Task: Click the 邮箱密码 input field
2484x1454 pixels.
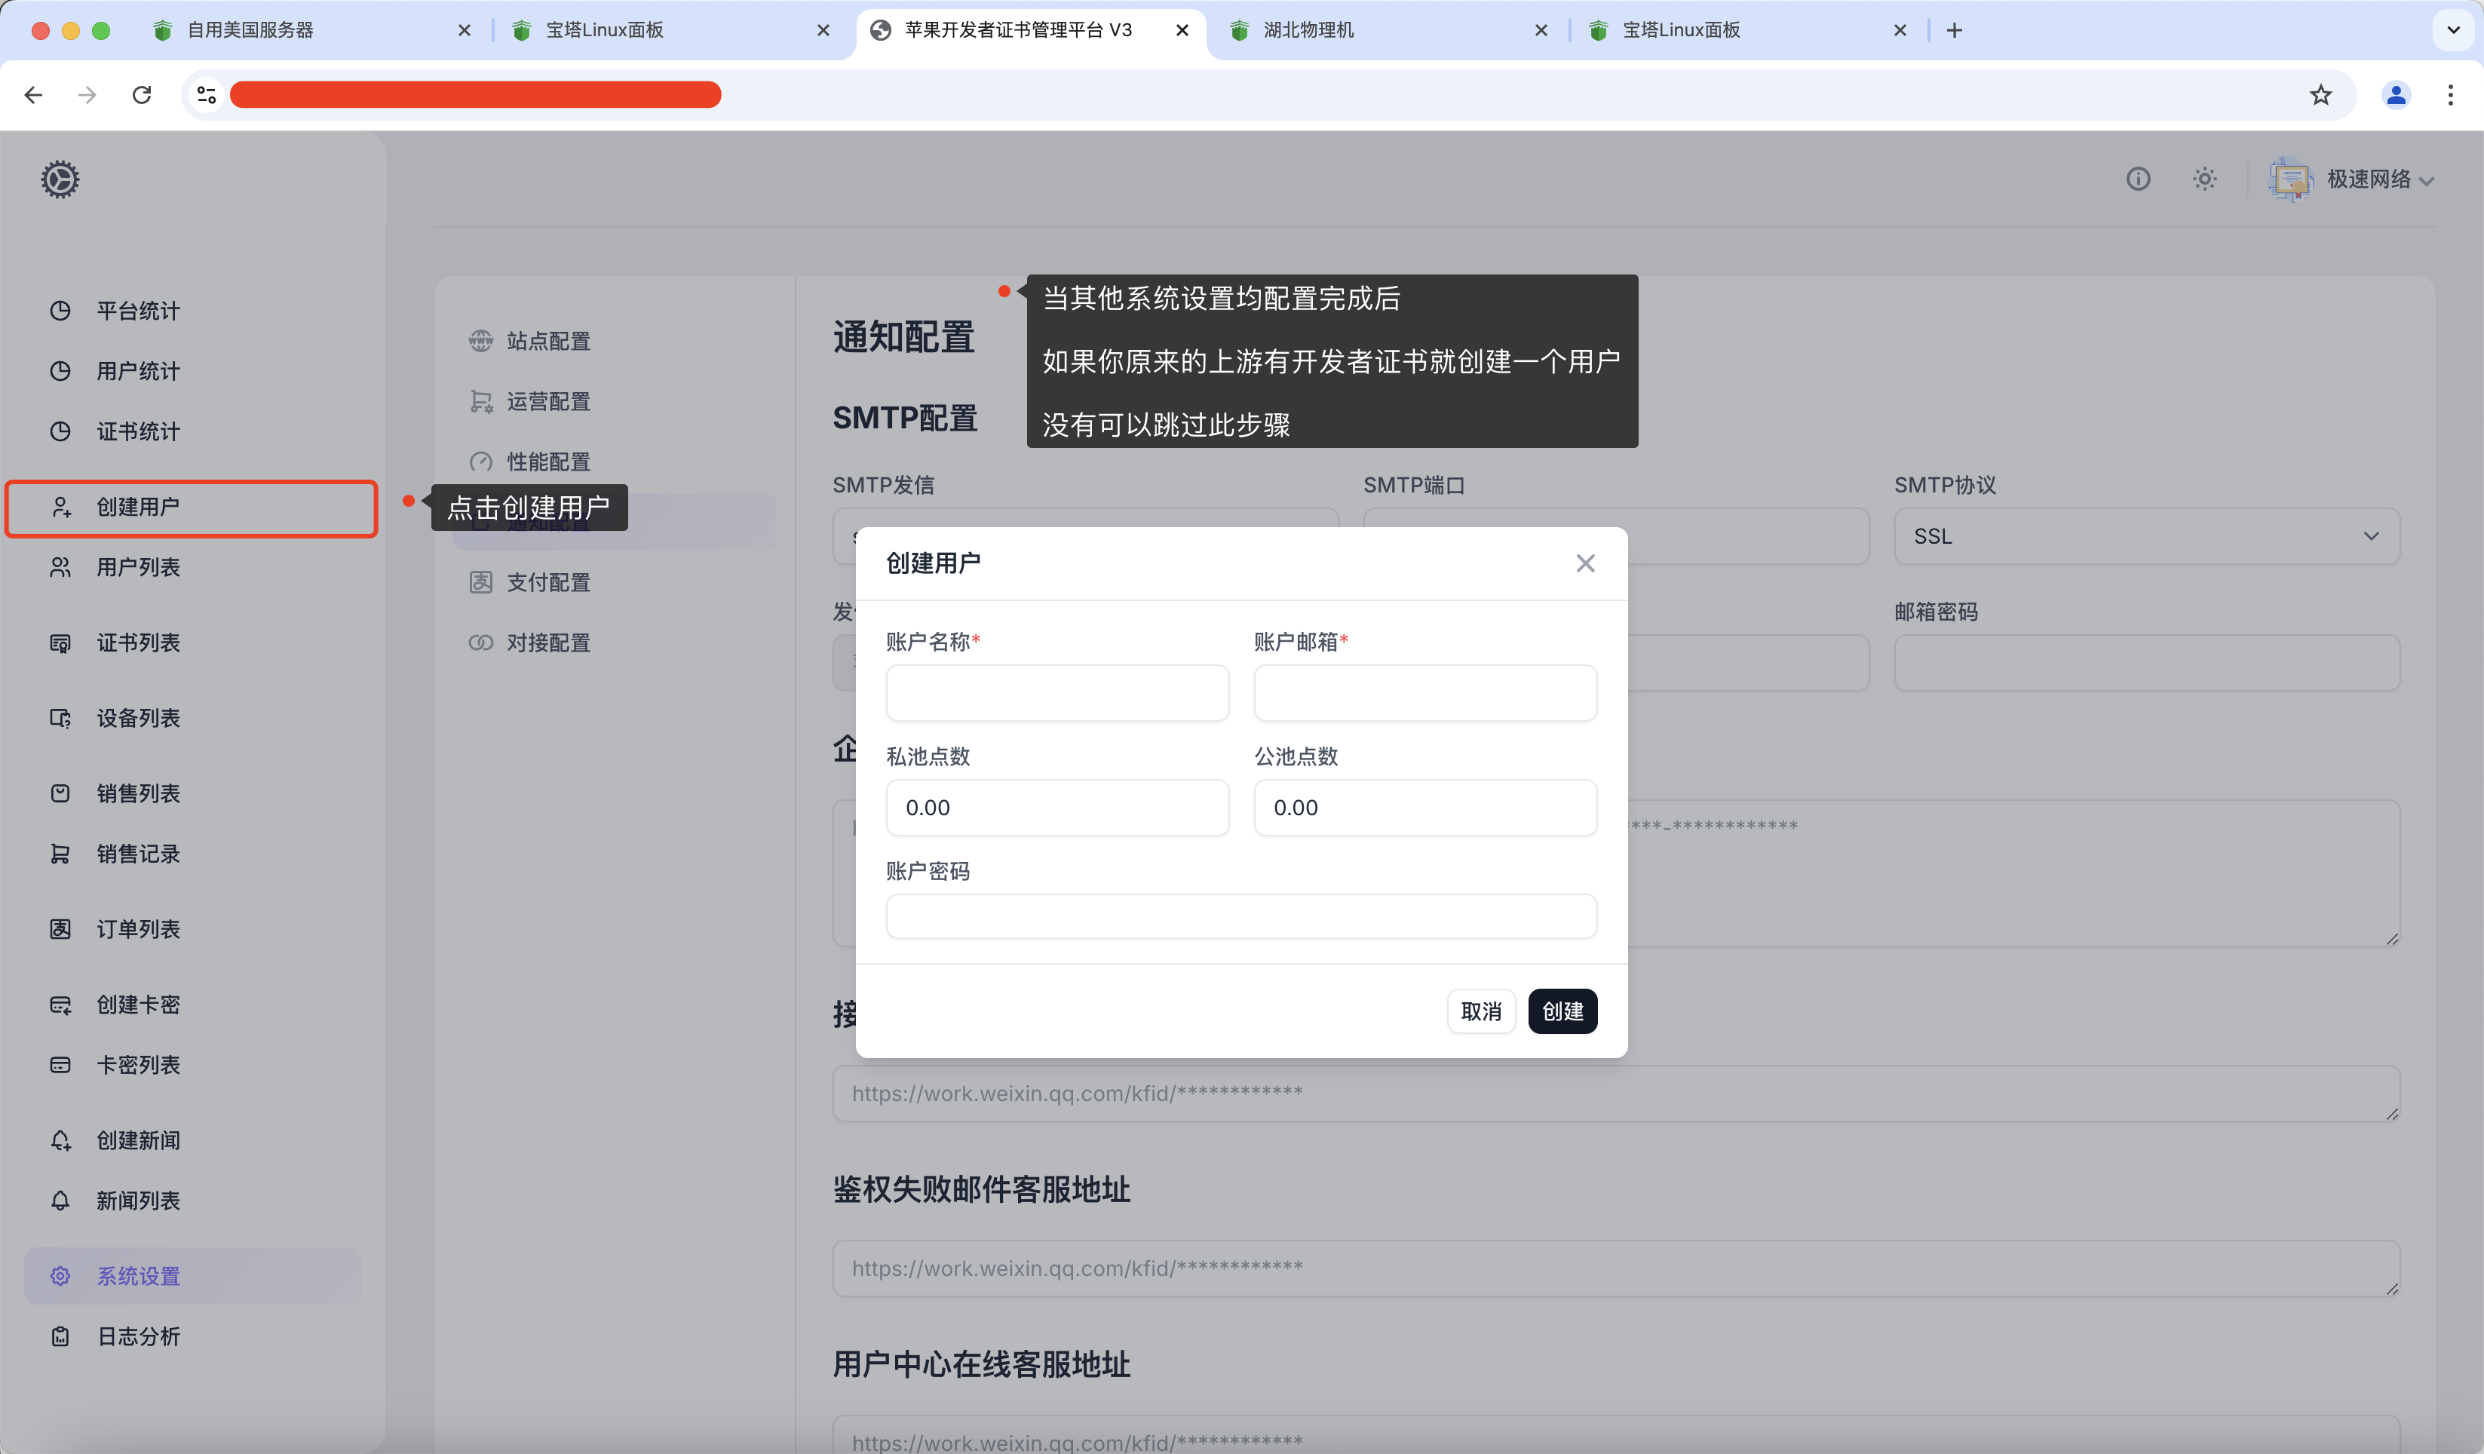Action: pyautogui.click(x=2147, y=662)
